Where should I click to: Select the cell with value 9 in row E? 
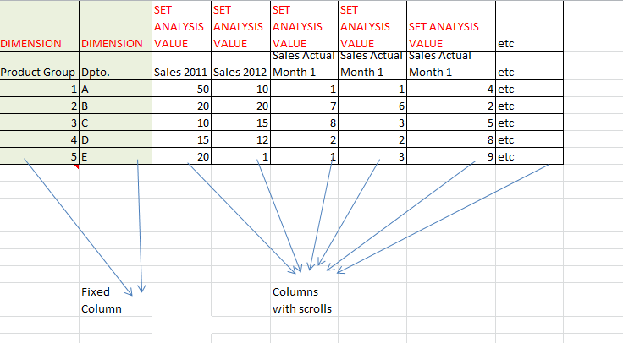(x=451, y=156)
